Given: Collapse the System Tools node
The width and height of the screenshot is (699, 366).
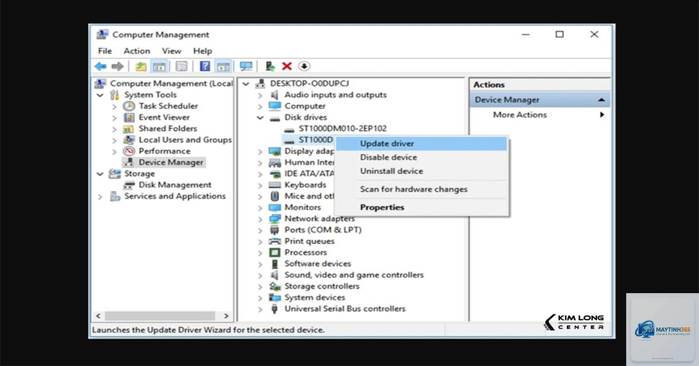Looking at the screenshot, I should point(100,95).
